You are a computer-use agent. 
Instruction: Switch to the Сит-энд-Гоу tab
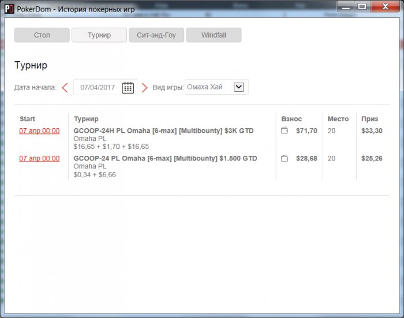click(x=156, y=35)
